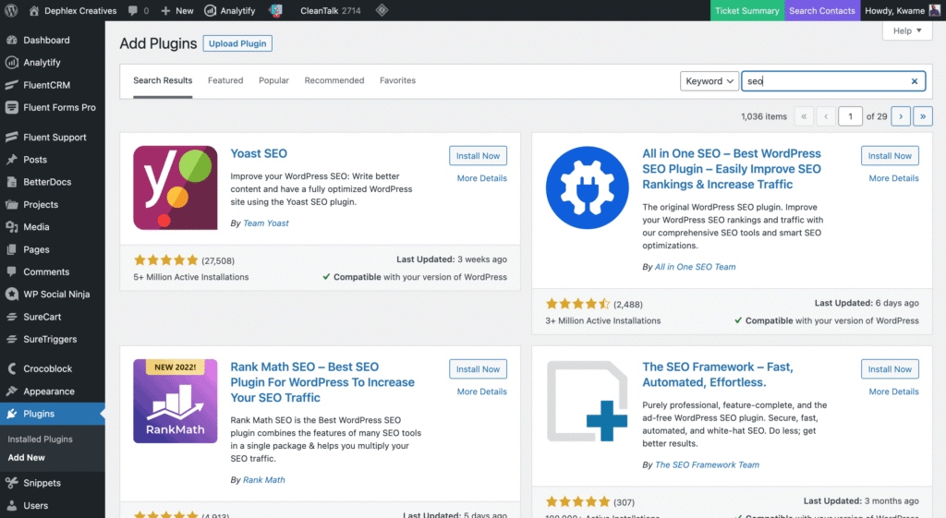The image size is (946, 518).
Task: Open More Details for Rank Math SEO
Action: (x=481, y=392)
